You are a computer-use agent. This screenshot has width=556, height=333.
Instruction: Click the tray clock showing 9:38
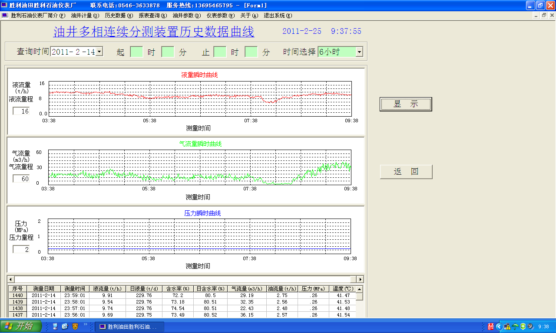pyautogui.click(x=543, y=327)
